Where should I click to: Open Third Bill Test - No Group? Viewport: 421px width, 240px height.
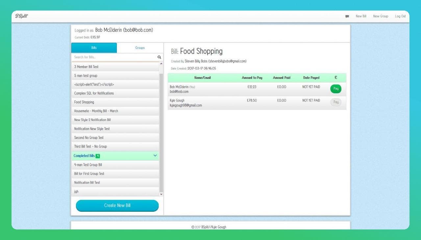115,147
